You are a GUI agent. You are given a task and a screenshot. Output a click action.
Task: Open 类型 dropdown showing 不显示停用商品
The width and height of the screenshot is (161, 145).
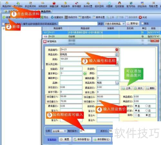pyautogui.click(x=115, y=24)
